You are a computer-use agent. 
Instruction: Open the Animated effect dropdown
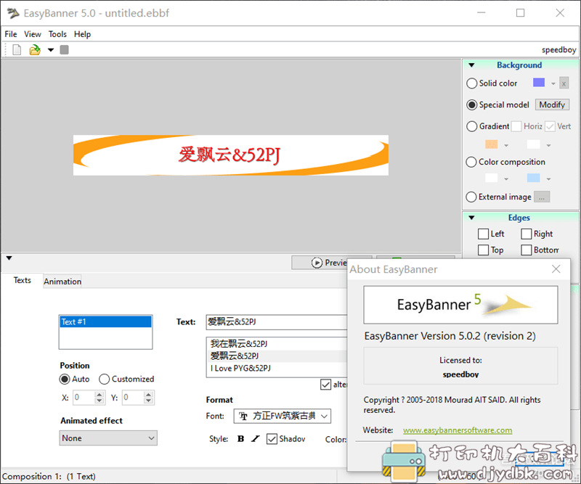point(107,438)
